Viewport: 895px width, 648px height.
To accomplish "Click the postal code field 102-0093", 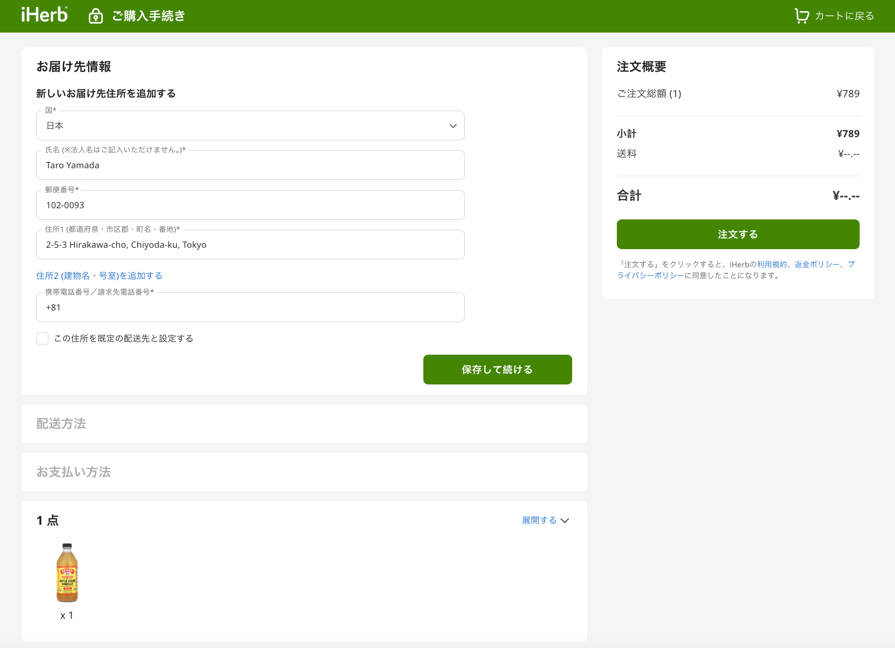I will coord(250,205).
